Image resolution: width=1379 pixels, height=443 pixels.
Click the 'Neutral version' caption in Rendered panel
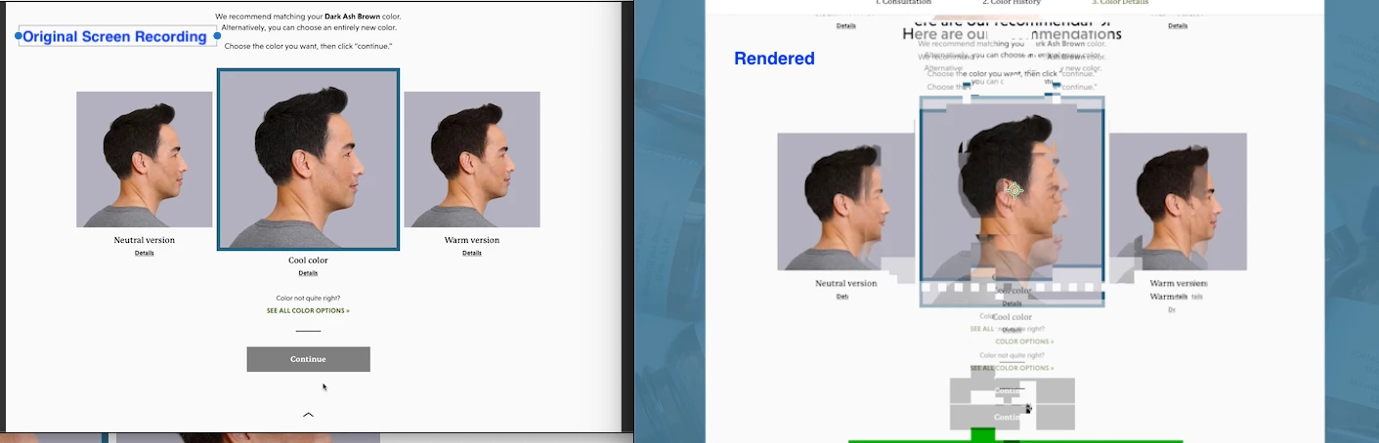[846, 283]
